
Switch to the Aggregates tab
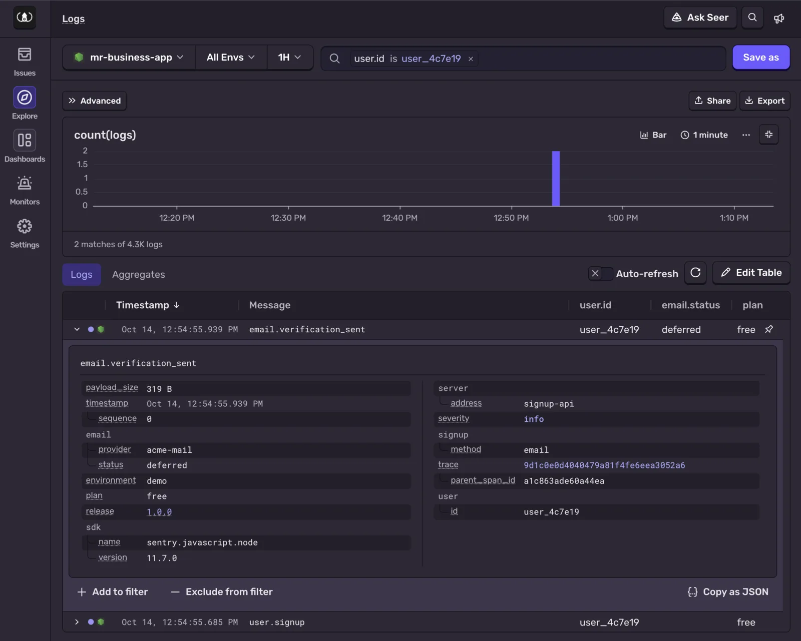pyautogui.click(x=139, y=275)
